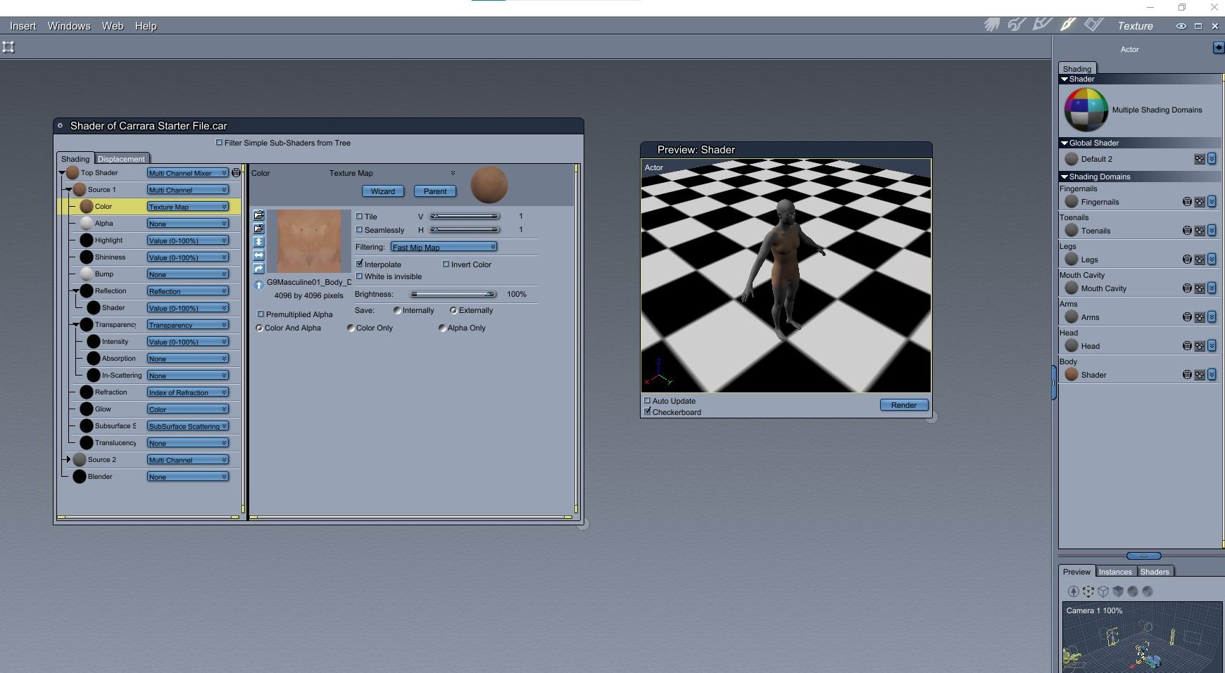Screen dimensions: 1225x673
Task: Enable the Tile checkbox
Action: [x=360, y=216]
